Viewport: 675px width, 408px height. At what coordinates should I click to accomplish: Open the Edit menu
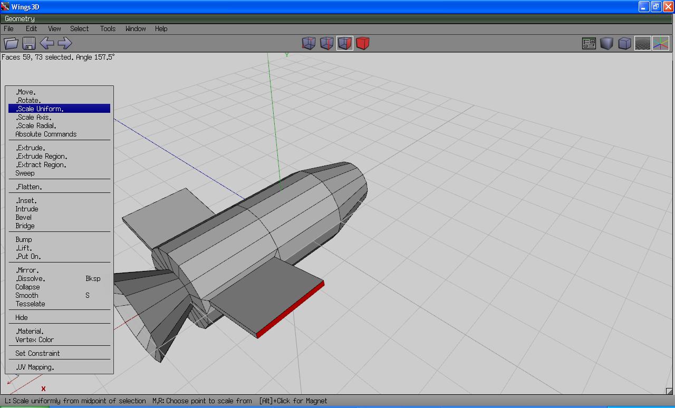32,29
